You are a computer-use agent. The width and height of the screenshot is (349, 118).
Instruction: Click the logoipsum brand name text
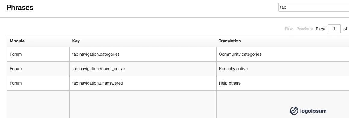tap(313, 111)
